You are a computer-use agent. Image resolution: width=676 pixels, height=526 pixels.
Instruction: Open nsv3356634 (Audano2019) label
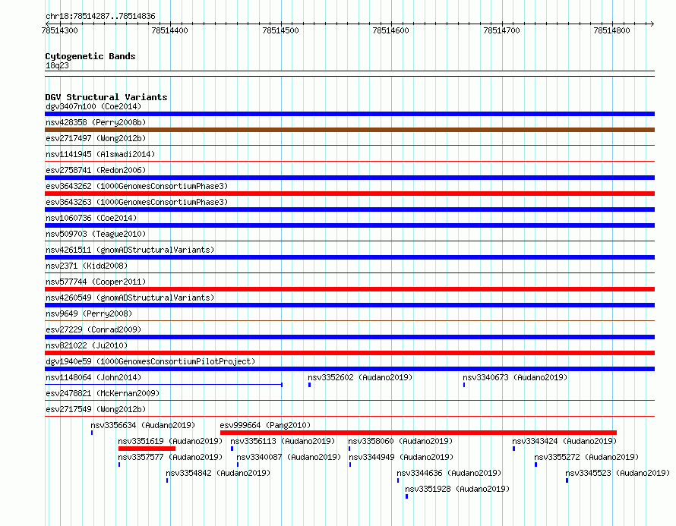coord(143,425)
